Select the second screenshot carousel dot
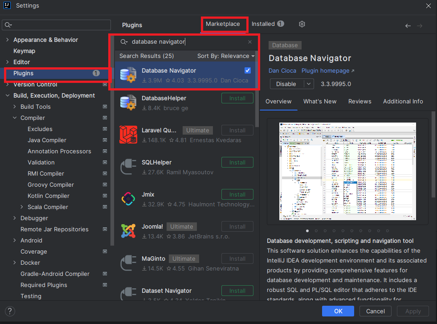This screenshot has height=324, width=437. [x=316, y=231]
